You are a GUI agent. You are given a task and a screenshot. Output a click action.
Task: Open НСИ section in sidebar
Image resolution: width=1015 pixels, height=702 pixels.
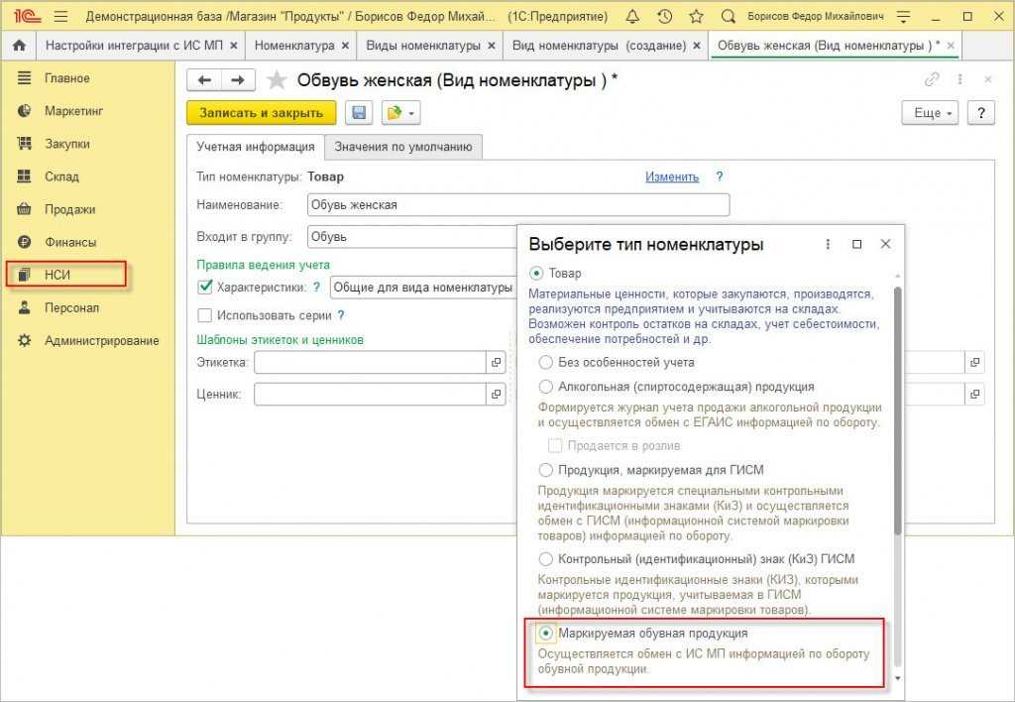57,275
